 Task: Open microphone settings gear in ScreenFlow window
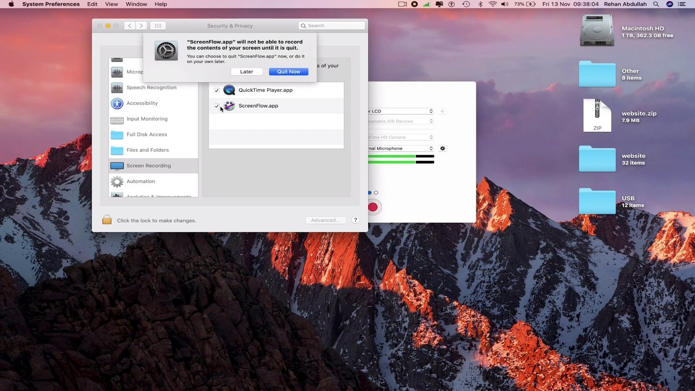[x=443, y=148]
